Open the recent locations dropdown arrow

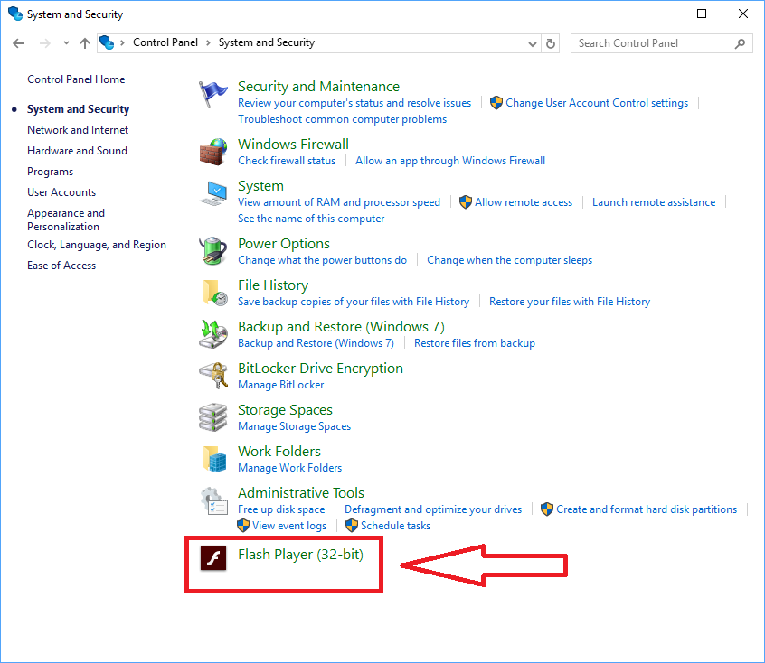66,43
